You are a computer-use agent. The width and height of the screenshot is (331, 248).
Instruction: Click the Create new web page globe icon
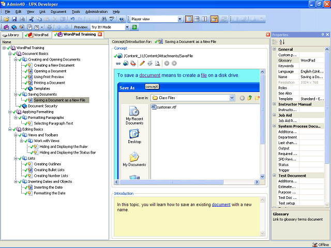click(126, 64)
